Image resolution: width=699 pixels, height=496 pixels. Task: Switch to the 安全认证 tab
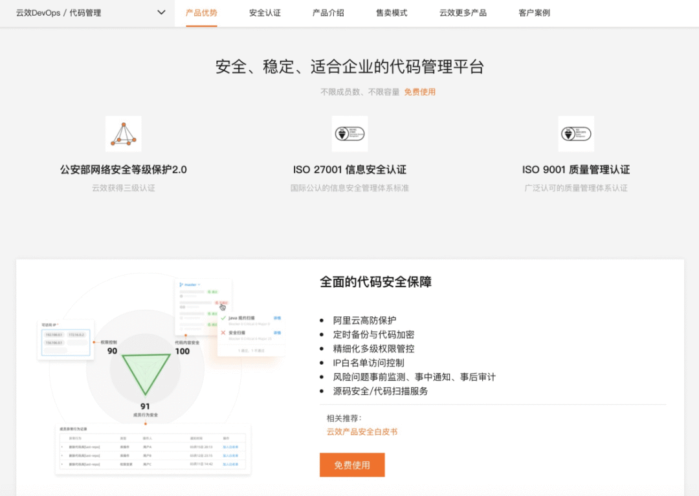click(x=265, y=13)
